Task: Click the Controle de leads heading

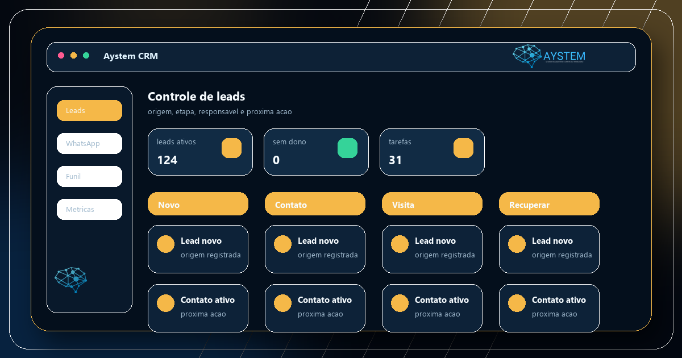Action: point(197,97)
